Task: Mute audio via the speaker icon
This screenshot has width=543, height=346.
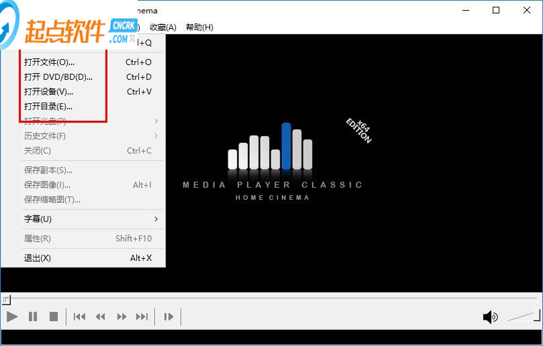Action: tap(491, 317)
